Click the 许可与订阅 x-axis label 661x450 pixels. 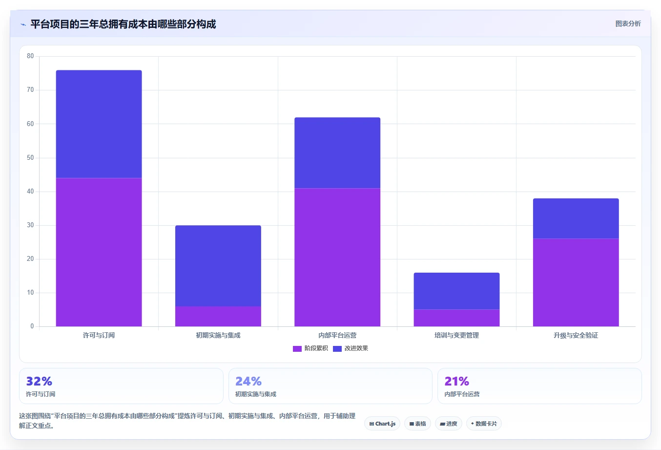point(99,335)
